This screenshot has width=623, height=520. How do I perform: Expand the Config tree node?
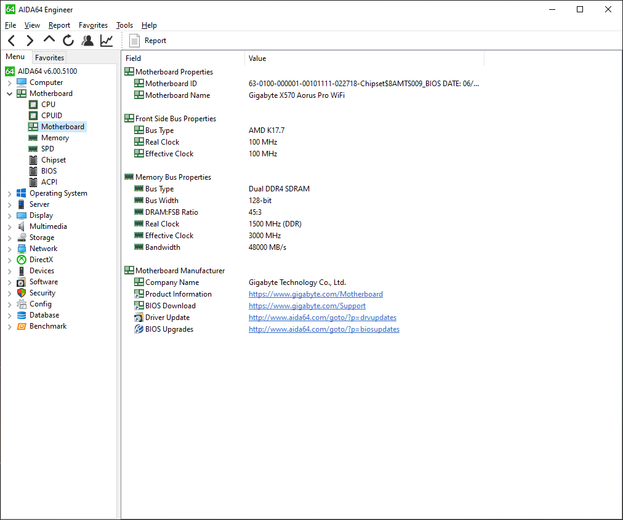click(9, 304)
